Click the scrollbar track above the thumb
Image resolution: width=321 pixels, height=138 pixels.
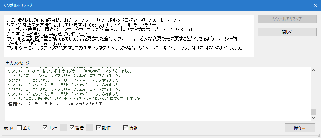click(x=313, y=91)
